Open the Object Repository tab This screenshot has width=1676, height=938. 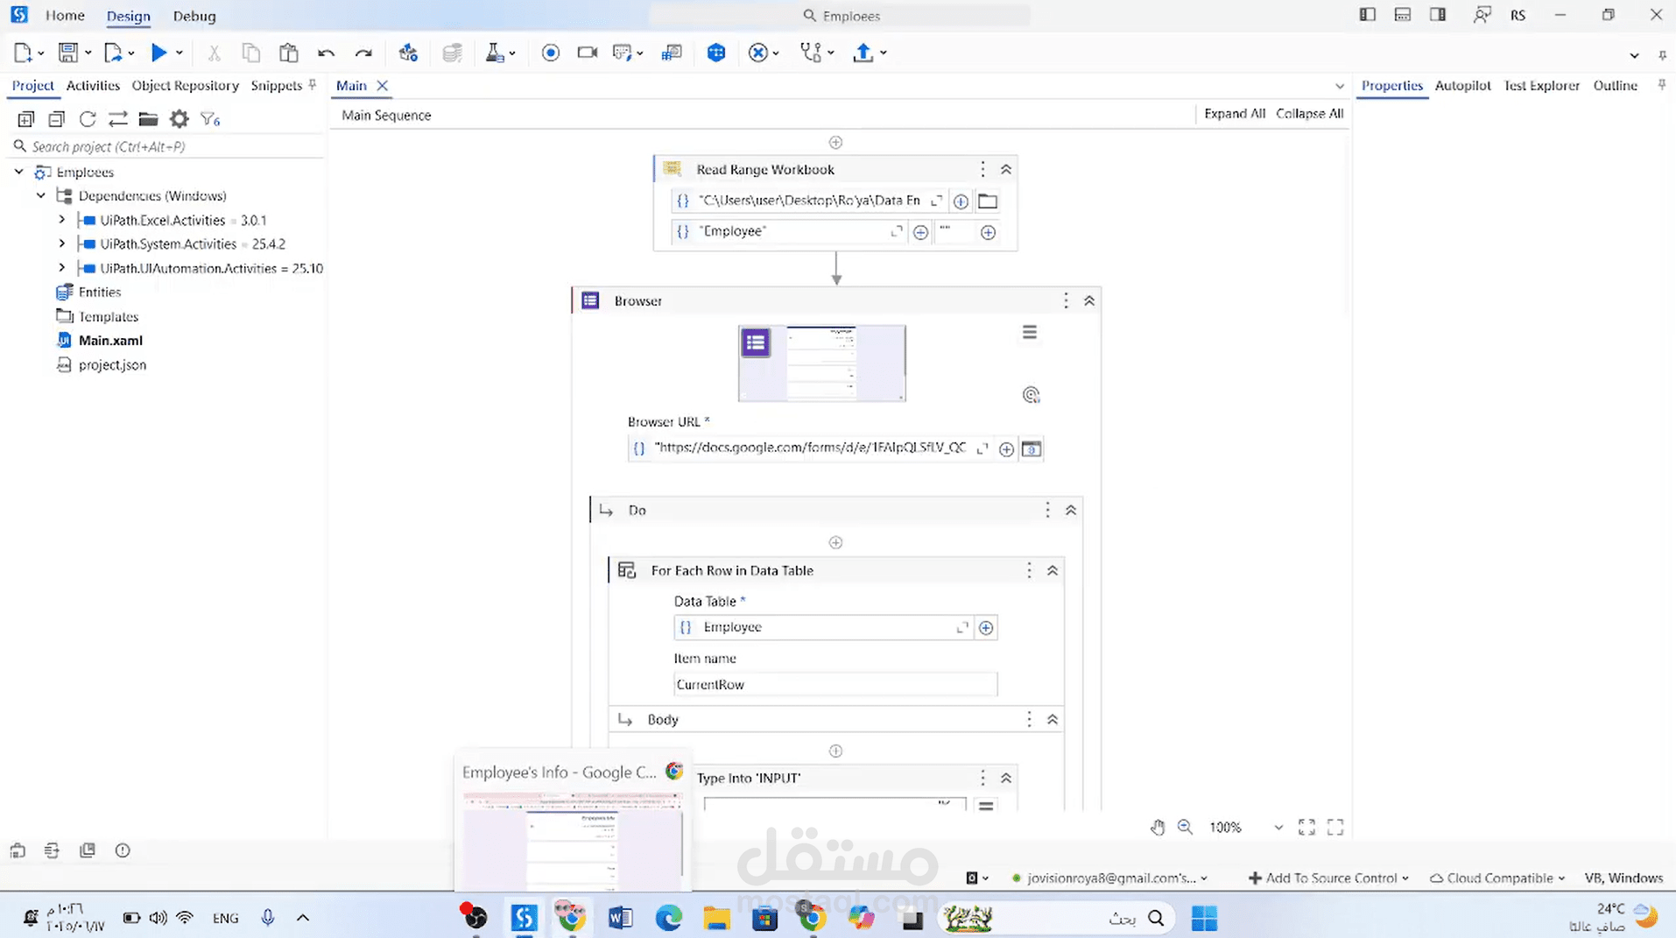coord(185,86)
